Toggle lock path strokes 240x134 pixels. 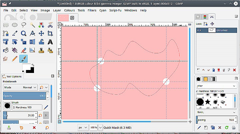coord(206,24)
